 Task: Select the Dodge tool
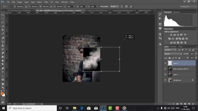pos(3,64)
